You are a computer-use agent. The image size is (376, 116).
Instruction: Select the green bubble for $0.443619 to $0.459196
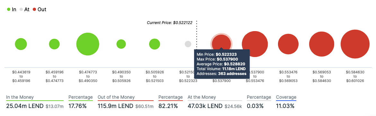pyautogui.click(x=21, y=44)
